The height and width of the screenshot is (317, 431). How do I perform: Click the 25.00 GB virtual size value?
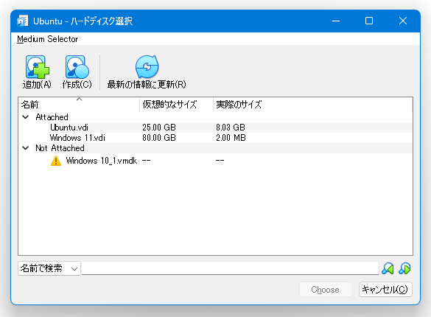159,128
